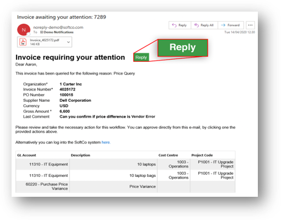The height and width of the screenshot is (220, 281).
Task: Click the last comment about Vendor Error
Action: point(107,117)
